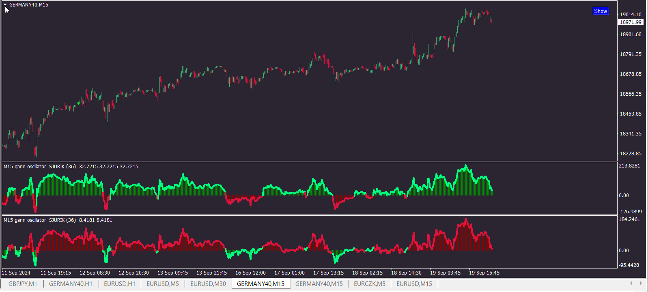This screenshot has width=648, height=292.
Task: Click the GERMANY40,M15 chart title text
Action: 29,5
